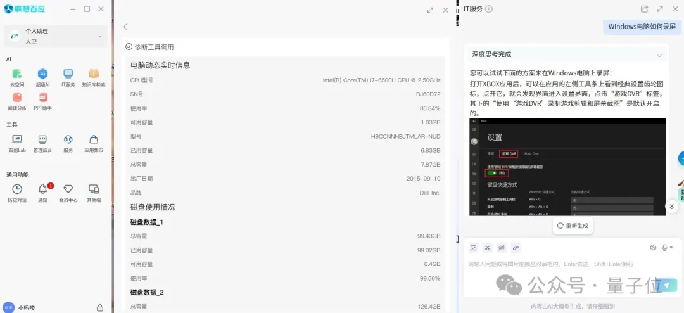Toggle the crossed-eye visibility icon in chat toolbar
This screenshot has height=313, width=684.
click(501, 248)
